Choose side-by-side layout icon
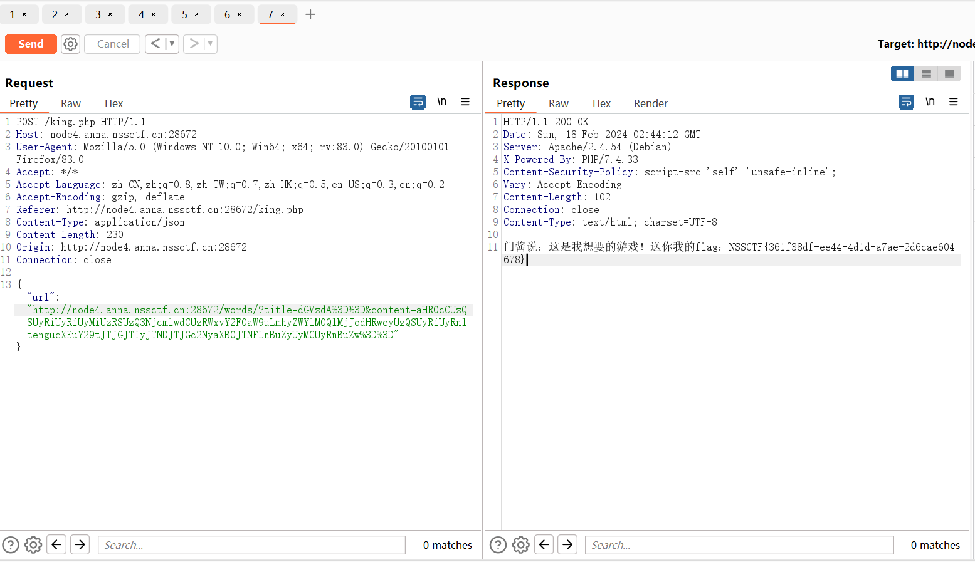The height and width of the screenshot is (562, 975). pyautogui.click(x=902, y=73)
